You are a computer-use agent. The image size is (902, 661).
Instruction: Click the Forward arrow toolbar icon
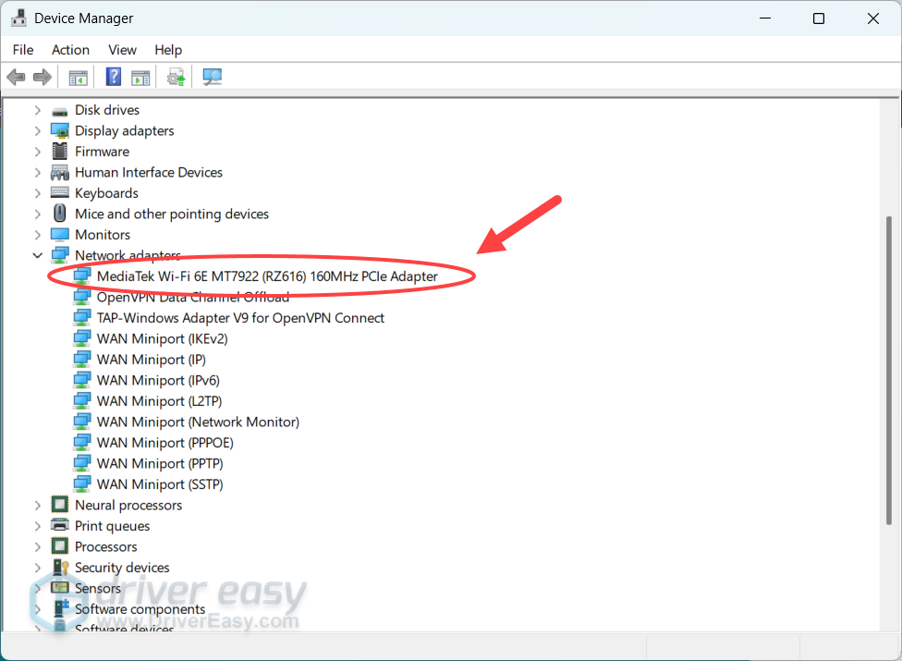(43, 77)
